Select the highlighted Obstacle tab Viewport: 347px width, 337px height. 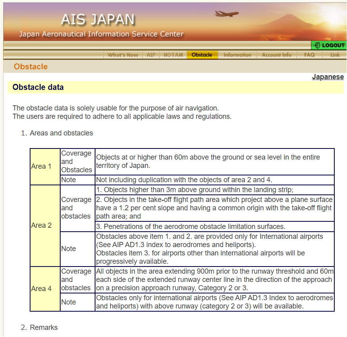(202, 55)
